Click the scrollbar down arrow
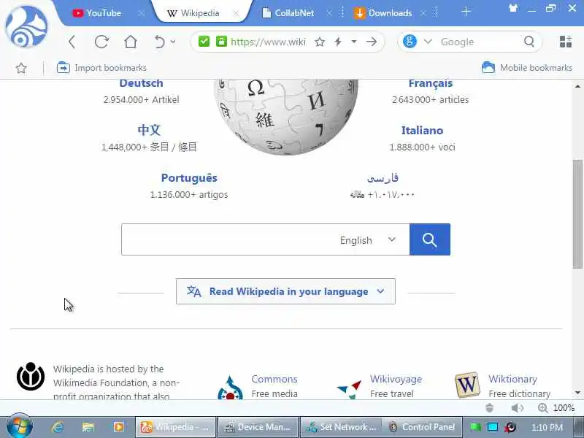 [x=577, y=393]
